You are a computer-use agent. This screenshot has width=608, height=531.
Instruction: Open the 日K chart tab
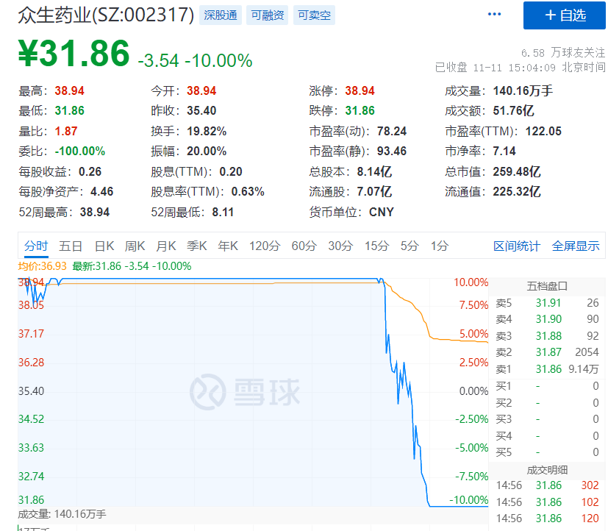pos(104,246)
